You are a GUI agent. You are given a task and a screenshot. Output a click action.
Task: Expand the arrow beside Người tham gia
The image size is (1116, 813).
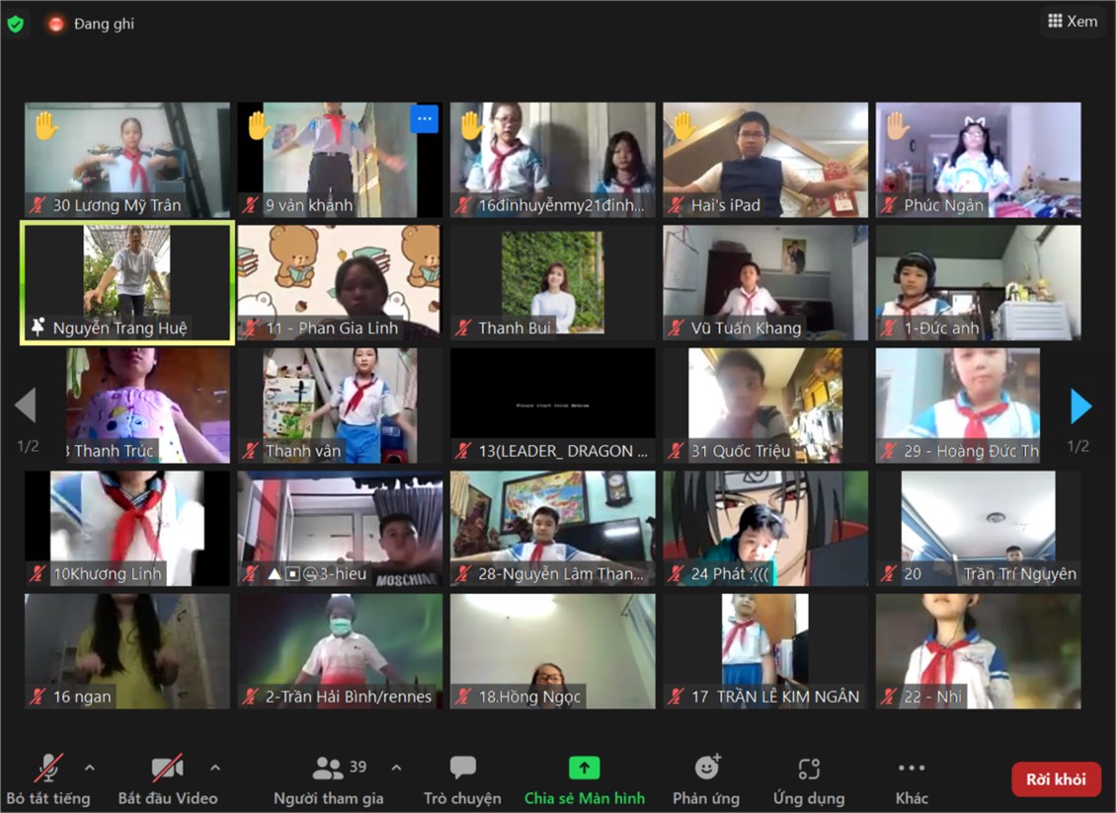pos(396,768)
